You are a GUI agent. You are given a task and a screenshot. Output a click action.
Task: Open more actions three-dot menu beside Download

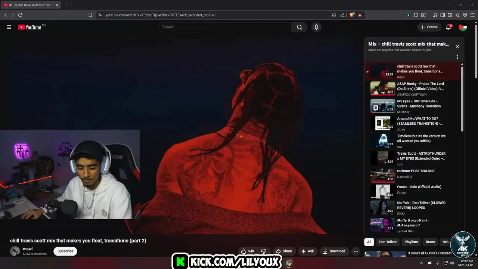coord(356,251)
